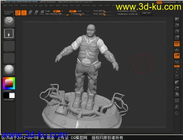The image size is (183, 140).
Task: Open the Brush menu
Action: coord(11,6)
